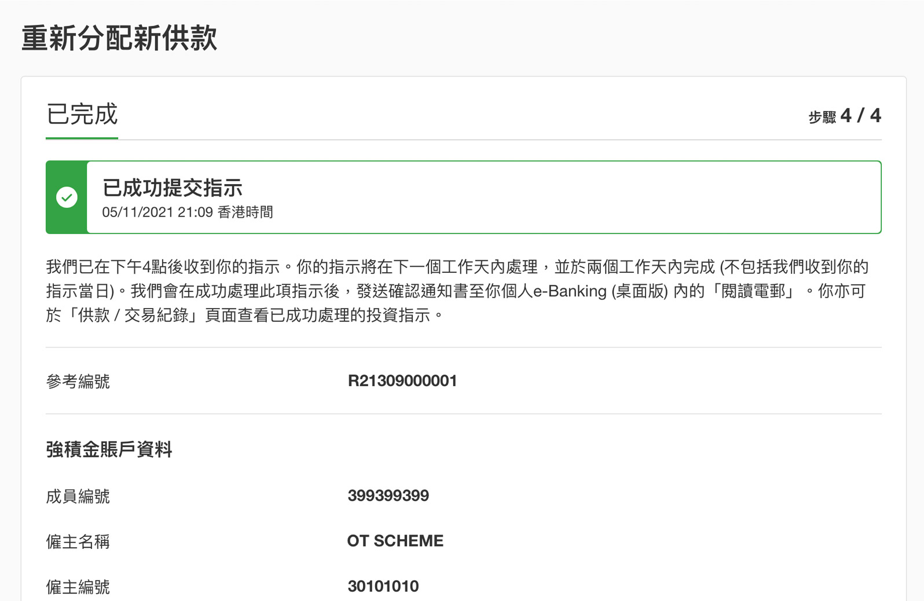Click the green progress underline below 已完成
The width and height of the screenshot is (924, 601).
coord(82,138)
